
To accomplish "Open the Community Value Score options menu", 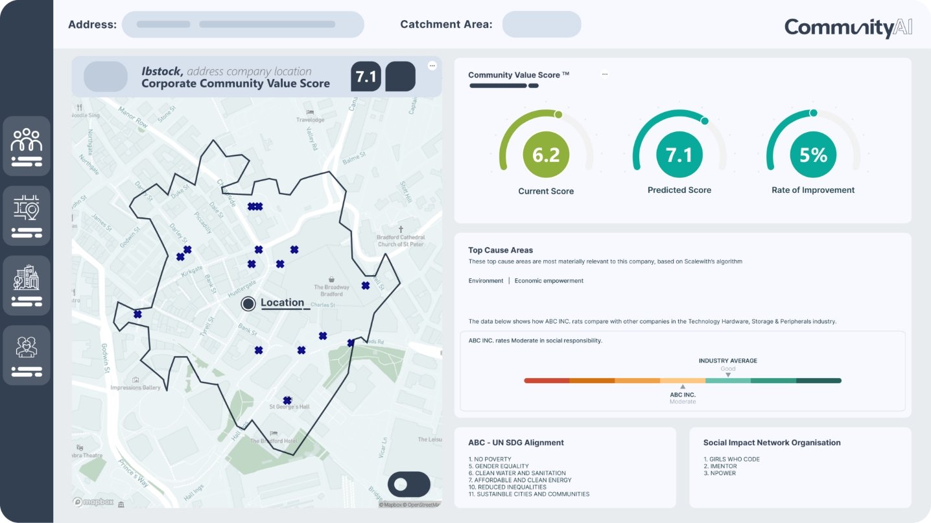I will [x=605, y=74].
